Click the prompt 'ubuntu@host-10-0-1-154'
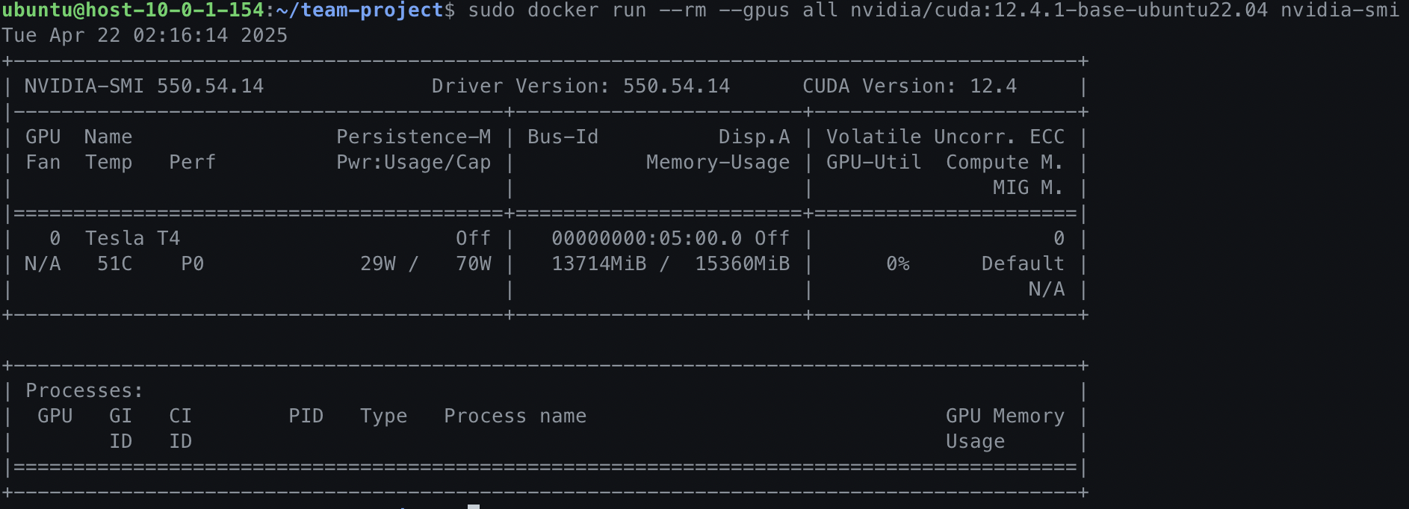 (133, 10)
